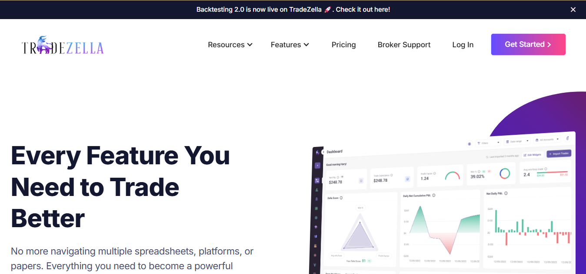The width and height of the screenshot is (586, 274).
Task: Click the refresh icon beside "Last imported"
Action: pyautogui.click(x=487, y=157)
